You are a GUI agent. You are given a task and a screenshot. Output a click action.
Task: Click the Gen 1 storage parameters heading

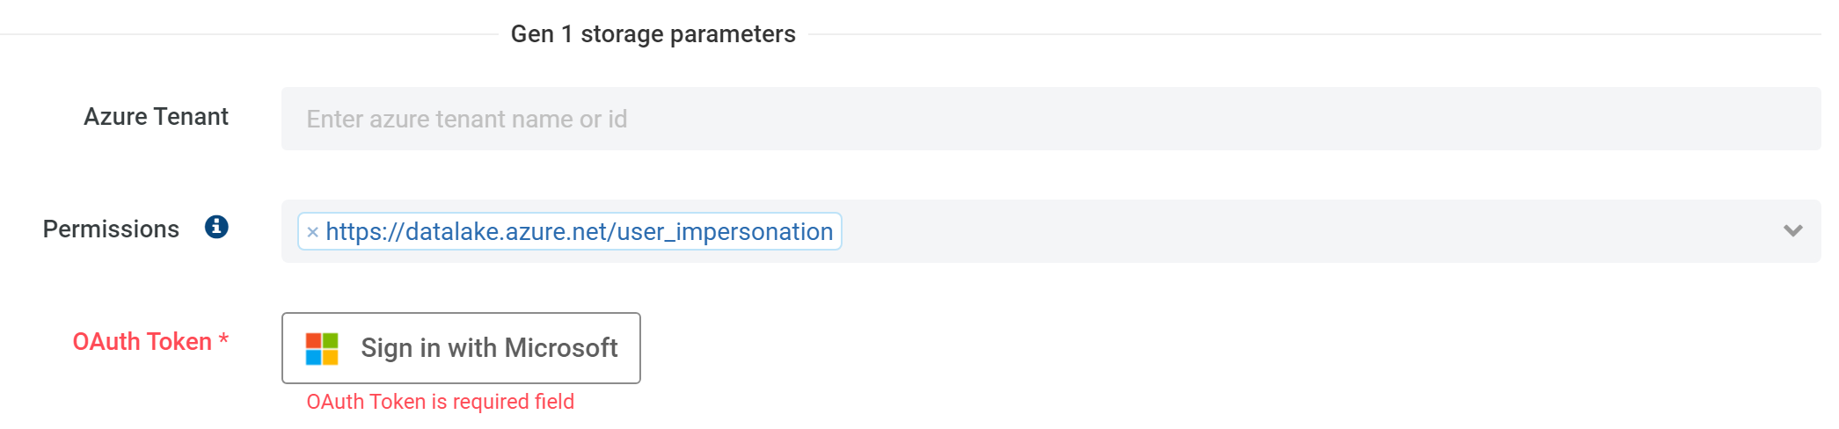click(x=653, y=34)
